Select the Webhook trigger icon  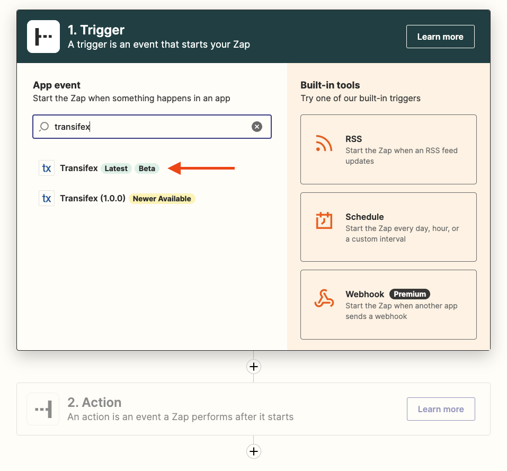pyautogui.click(x=324, y=298)
